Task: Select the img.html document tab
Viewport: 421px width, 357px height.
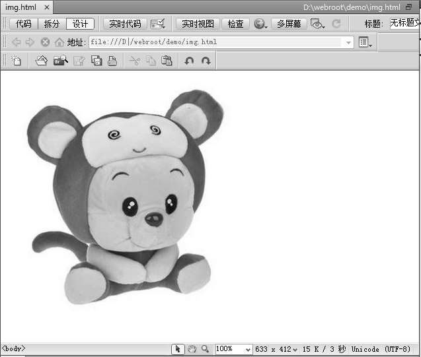Action: pos(22,7)
